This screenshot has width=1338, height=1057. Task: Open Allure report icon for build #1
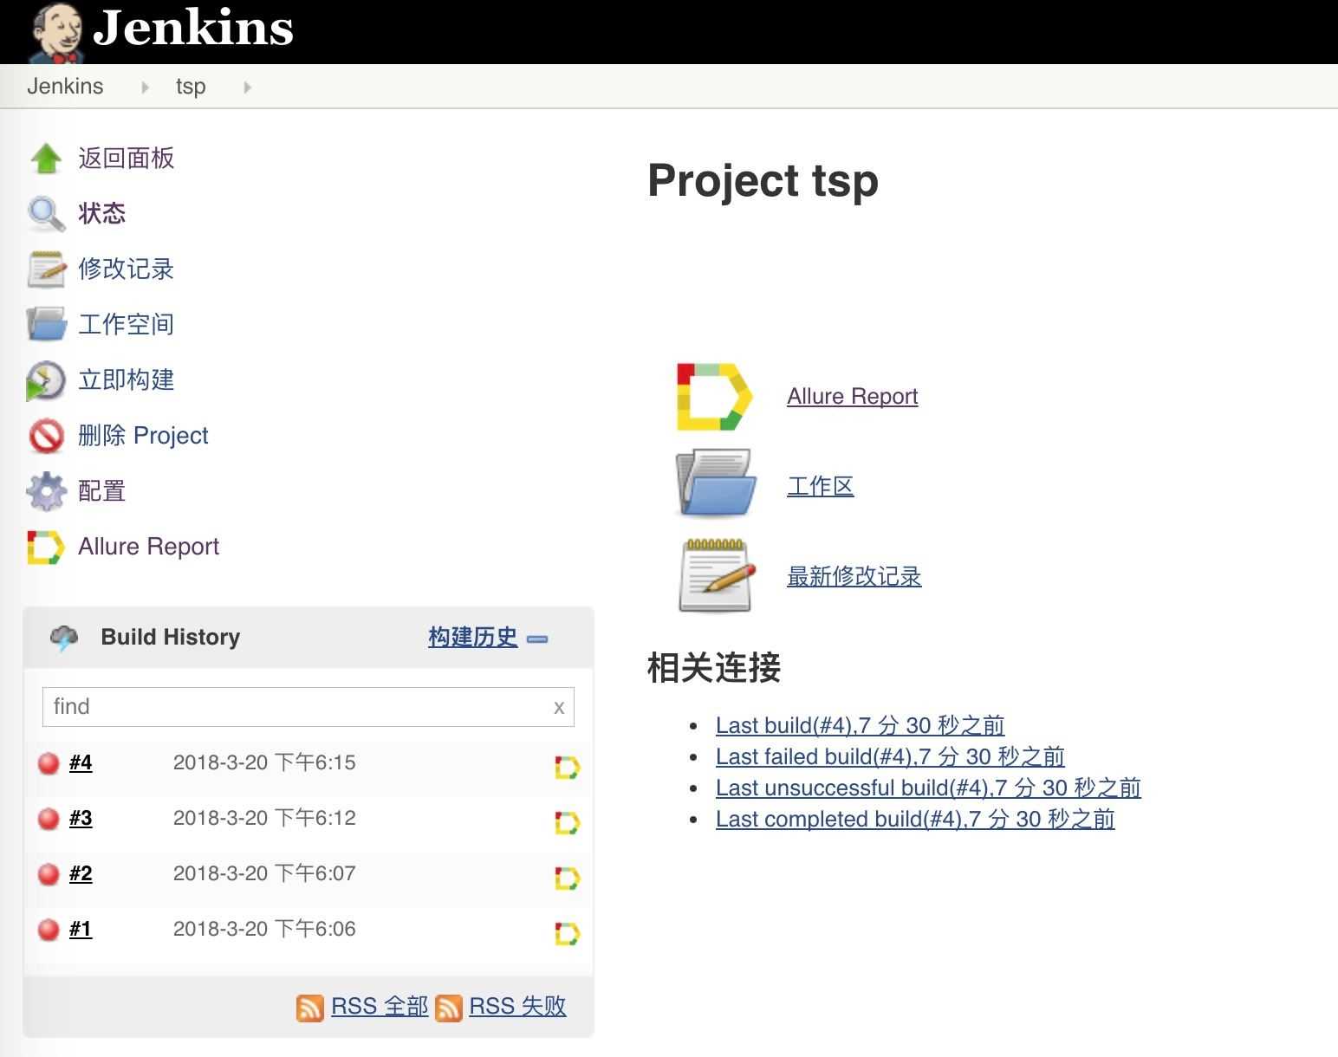[567, 934]
